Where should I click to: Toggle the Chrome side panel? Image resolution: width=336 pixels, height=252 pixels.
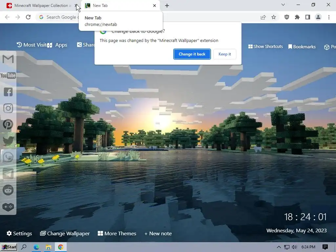tap(308, 17)
